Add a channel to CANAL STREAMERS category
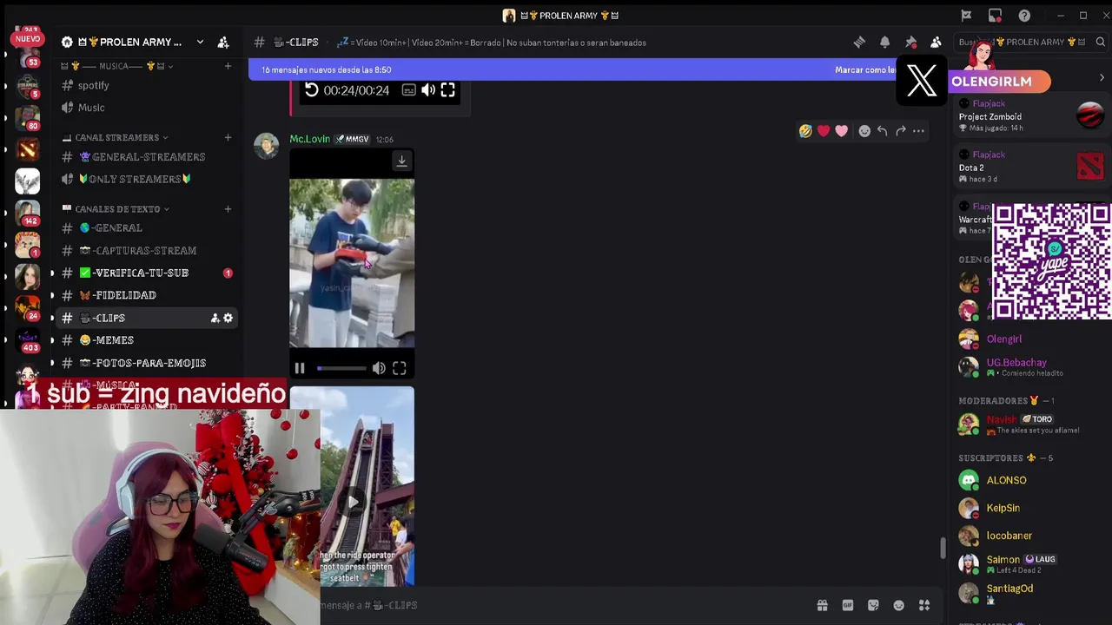Screen dimensions: 1112x625 click(228, 137)
